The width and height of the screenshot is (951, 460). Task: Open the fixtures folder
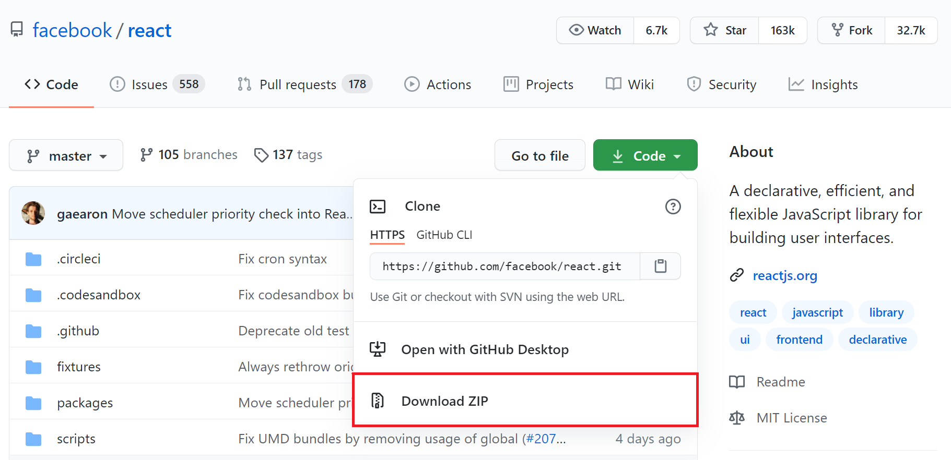[79, 367]
